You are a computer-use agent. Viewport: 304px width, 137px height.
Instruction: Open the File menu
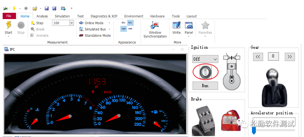pyautogui.click(x=9, y=16)
